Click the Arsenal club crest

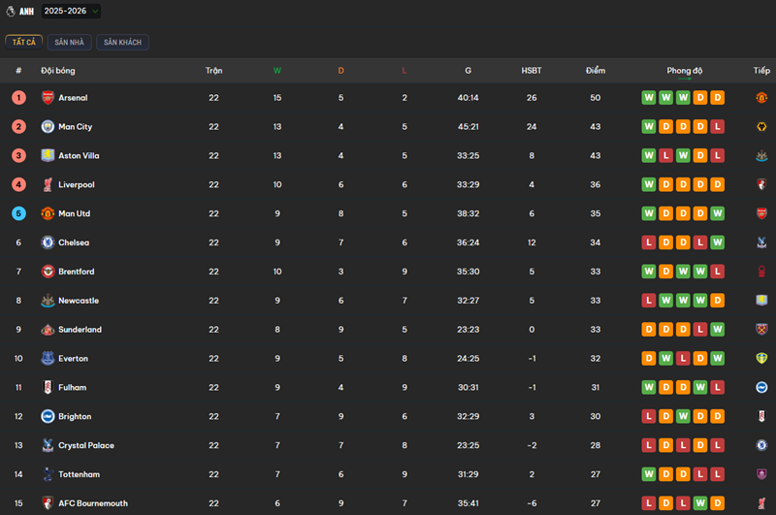pos(48,98)
